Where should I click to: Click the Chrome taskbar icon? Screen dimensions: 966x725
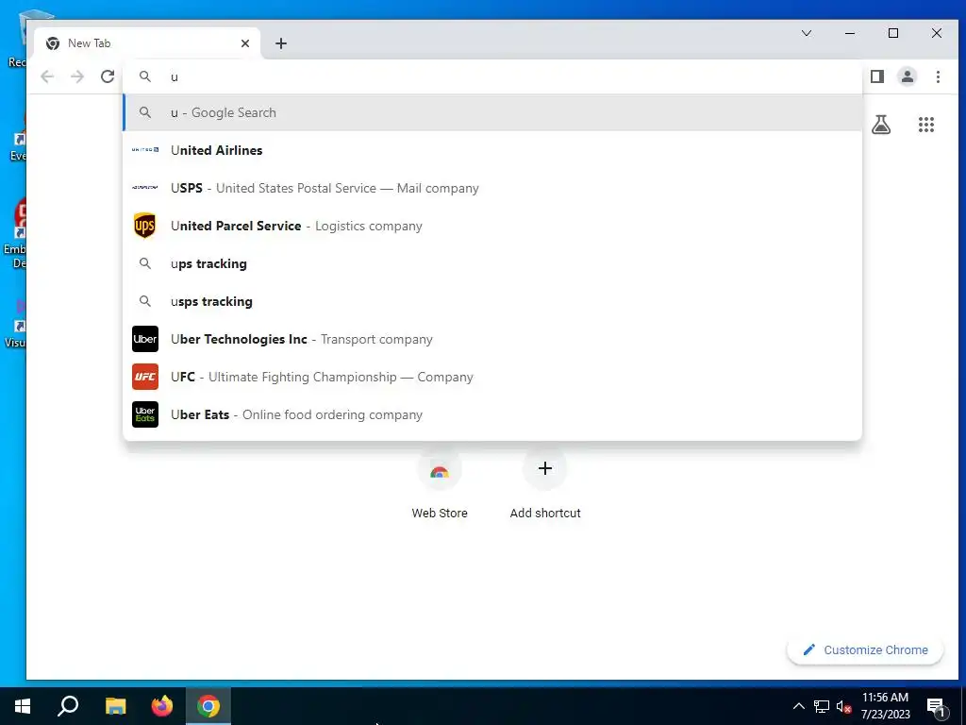tap(208, 706)
